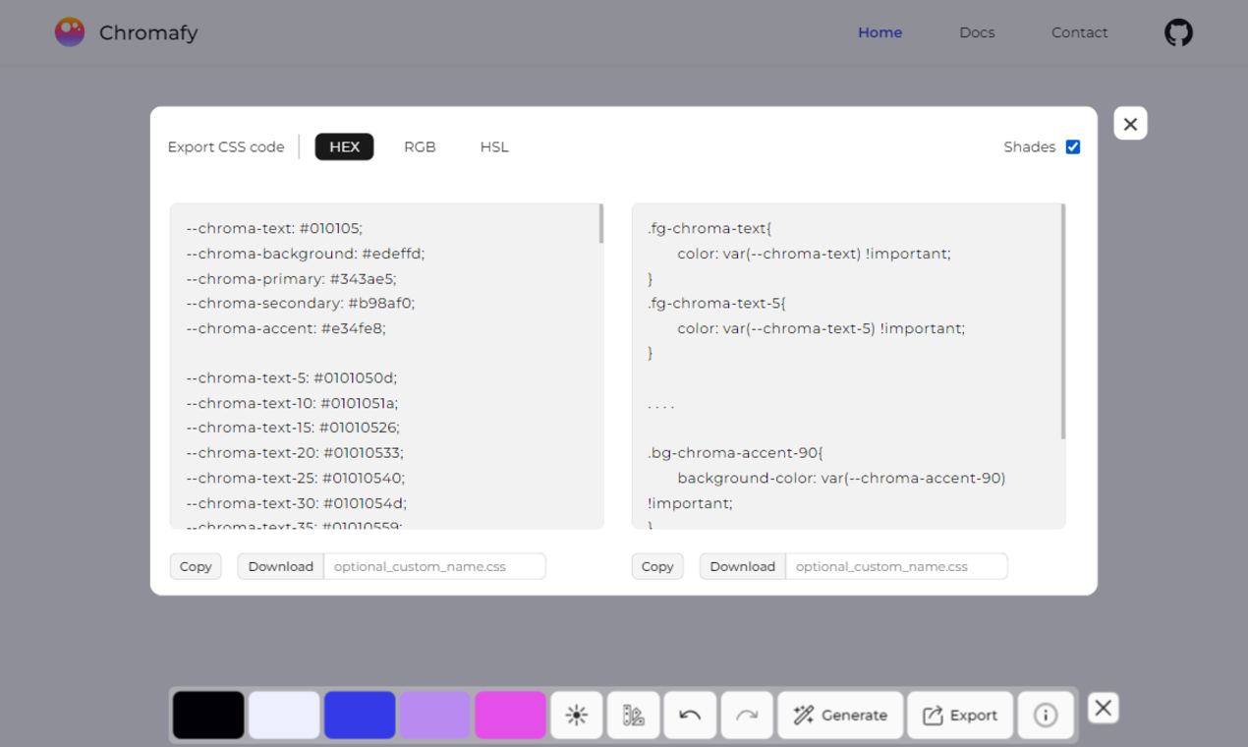Generate a new color palette
Viewport: 1248px width, 747px height.
(x=840, y=715)
